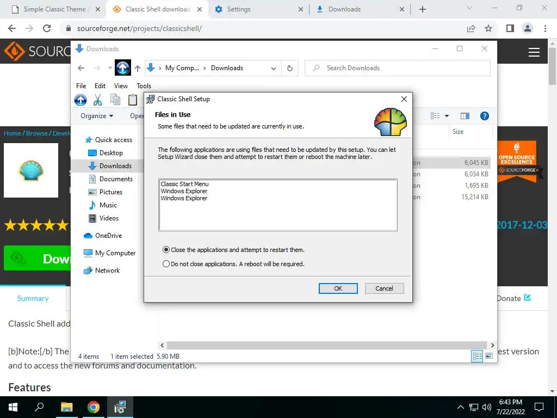Select 'Close the applications and attempt to restart them'
This screenshot has height=418, width=557.
[233, 250]
